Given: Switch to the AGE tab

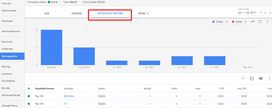Looking at the screenshot, I should [47, 14].
